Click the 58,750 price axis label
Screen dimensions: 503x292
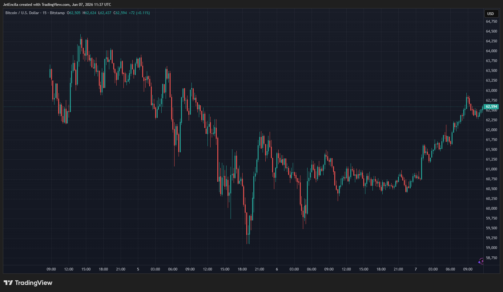coord(491,258)
